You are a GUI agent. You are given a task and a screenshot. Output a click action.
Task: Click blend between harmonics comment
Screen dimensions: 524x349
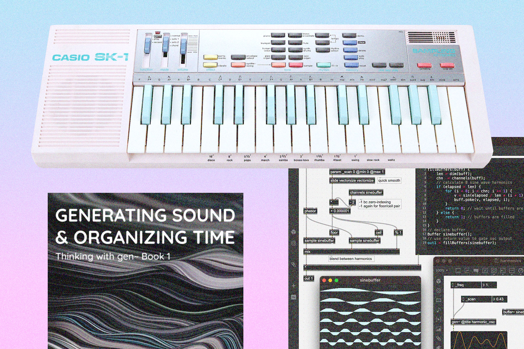coord(351,259)
